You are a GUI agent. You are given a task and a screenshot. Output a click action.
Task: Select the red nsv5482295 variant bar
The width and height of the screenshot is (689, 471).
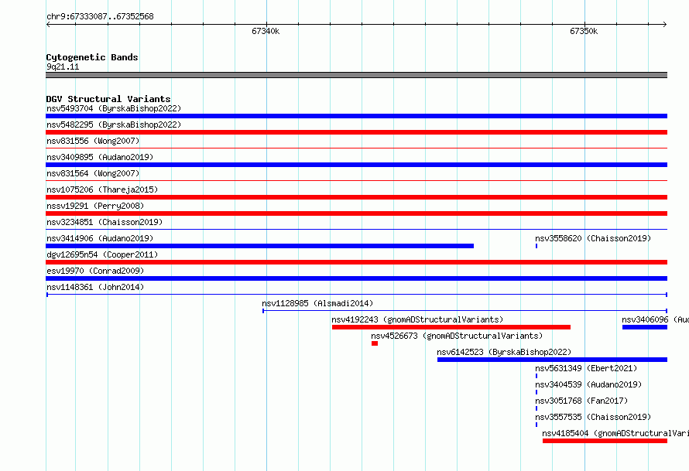[x=356, y=132]
